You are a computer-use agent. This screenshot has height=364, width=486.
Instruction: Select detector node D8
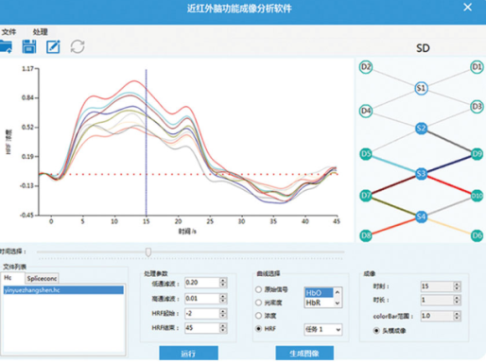[x=366, y=235]
